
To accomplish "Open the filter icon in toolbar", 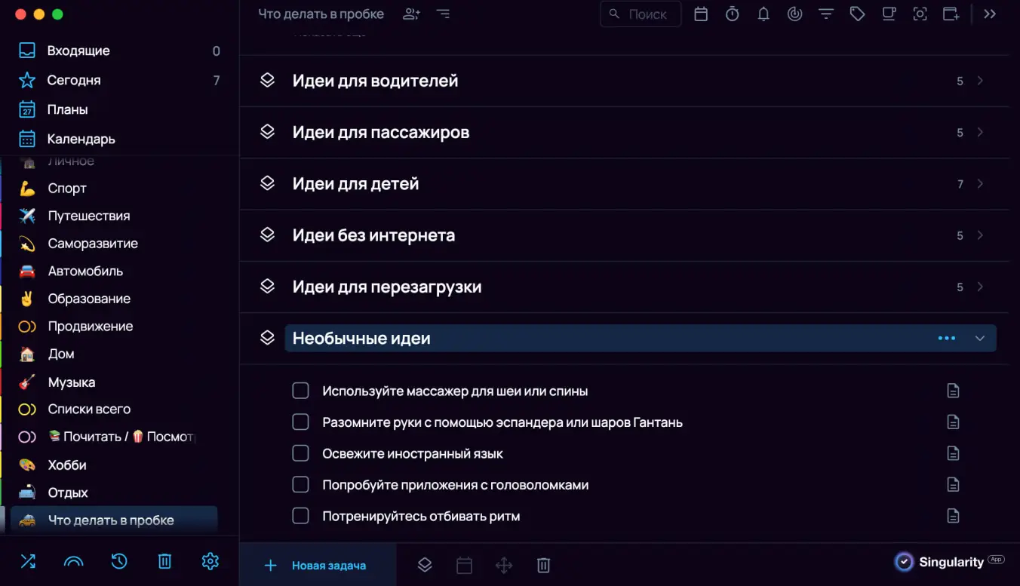I will click(825, 14).
